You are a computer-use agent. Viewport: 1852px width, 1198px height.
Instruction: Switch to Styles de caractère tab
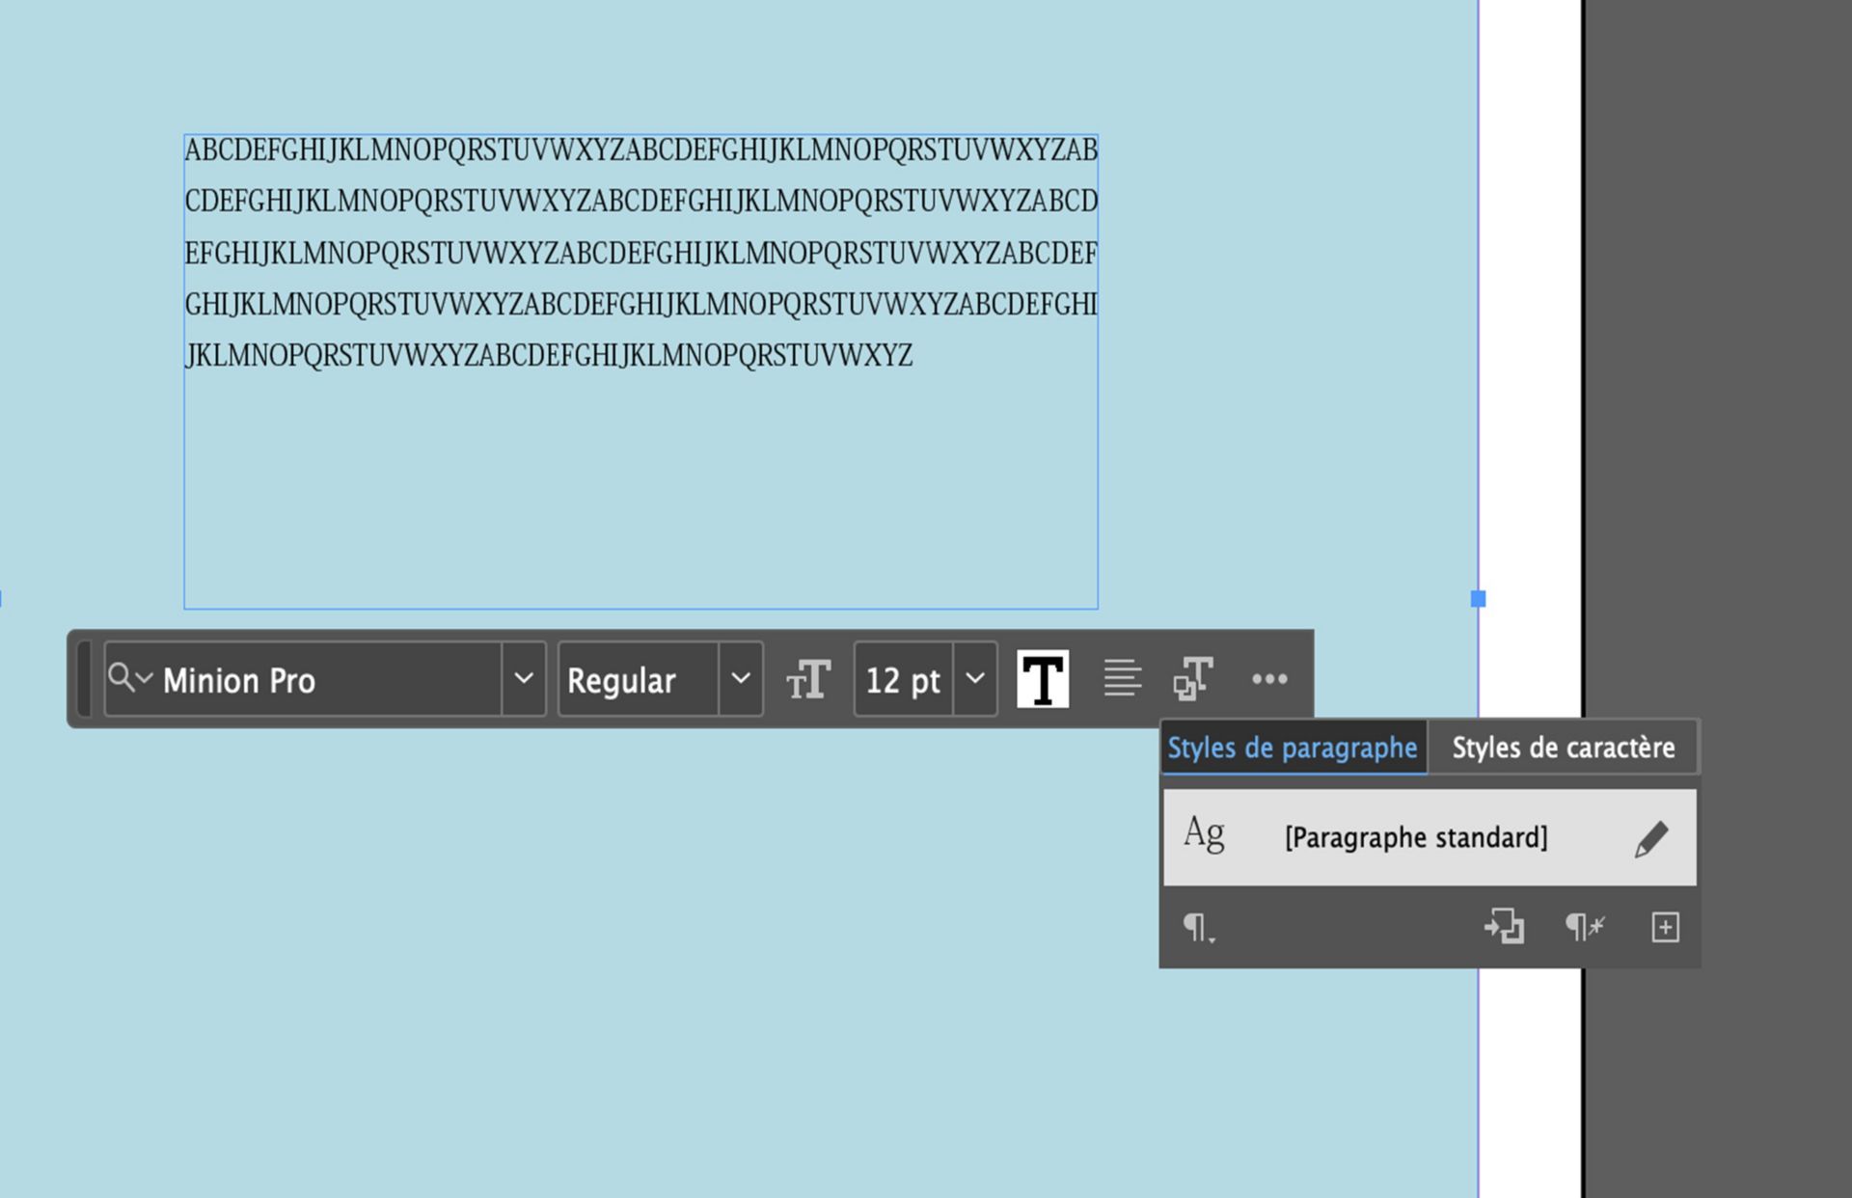1563,748
